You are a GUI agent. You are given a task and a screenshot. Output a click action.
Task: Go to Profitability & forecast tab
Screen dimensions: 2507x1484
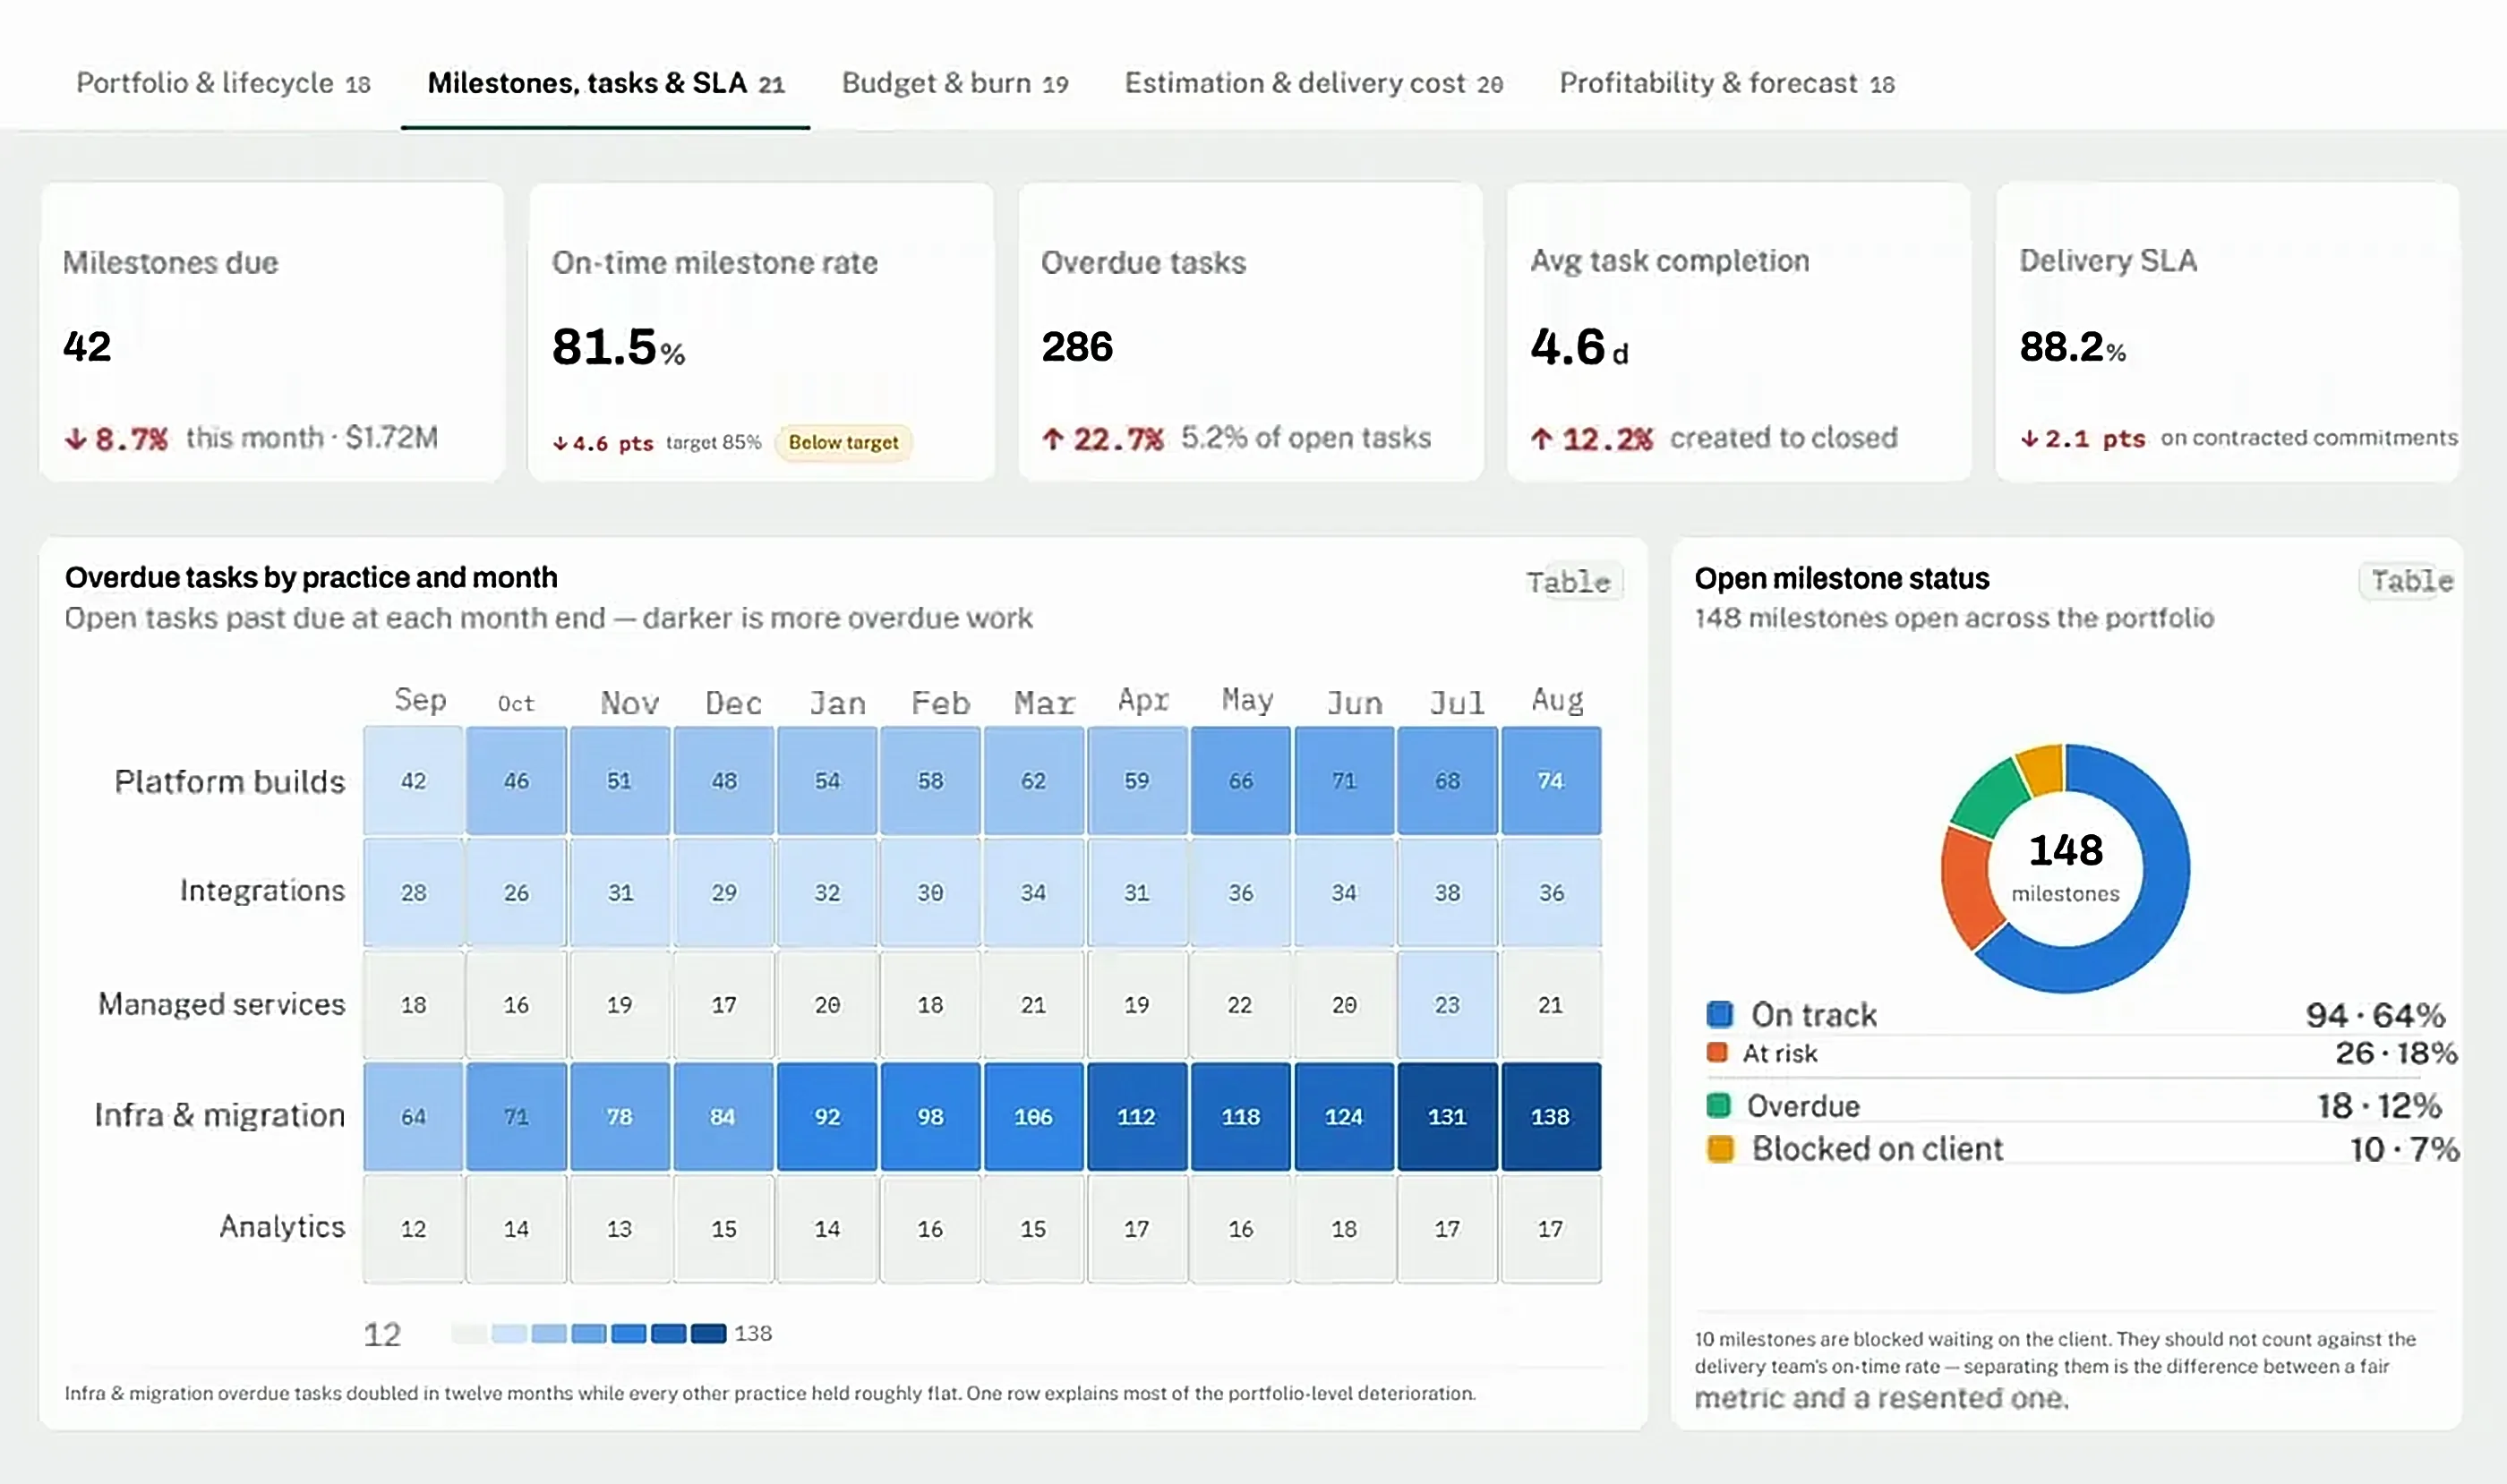tap(1726, 83)
